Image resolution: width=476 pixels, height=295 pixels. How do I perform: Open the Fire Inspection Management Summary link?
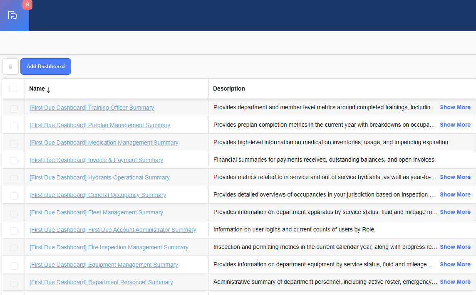coord(109,247)
